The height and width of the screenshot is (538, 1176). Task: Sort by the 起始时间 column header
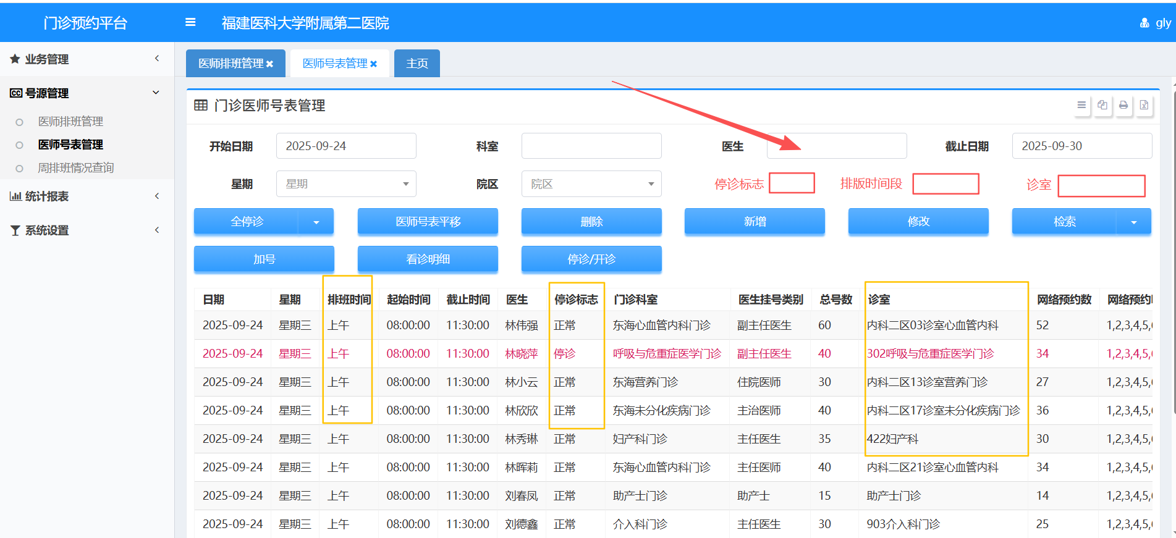(x=408, y=300)
